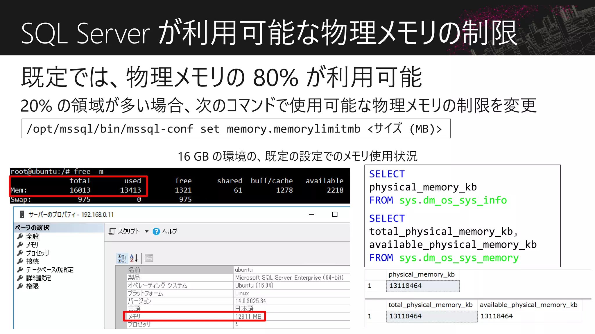Image resolution: width=595 pixels, height=334 pixels.
Task: Maximize the サーバーのプロパティ window
Action: [x=335, y=214]
